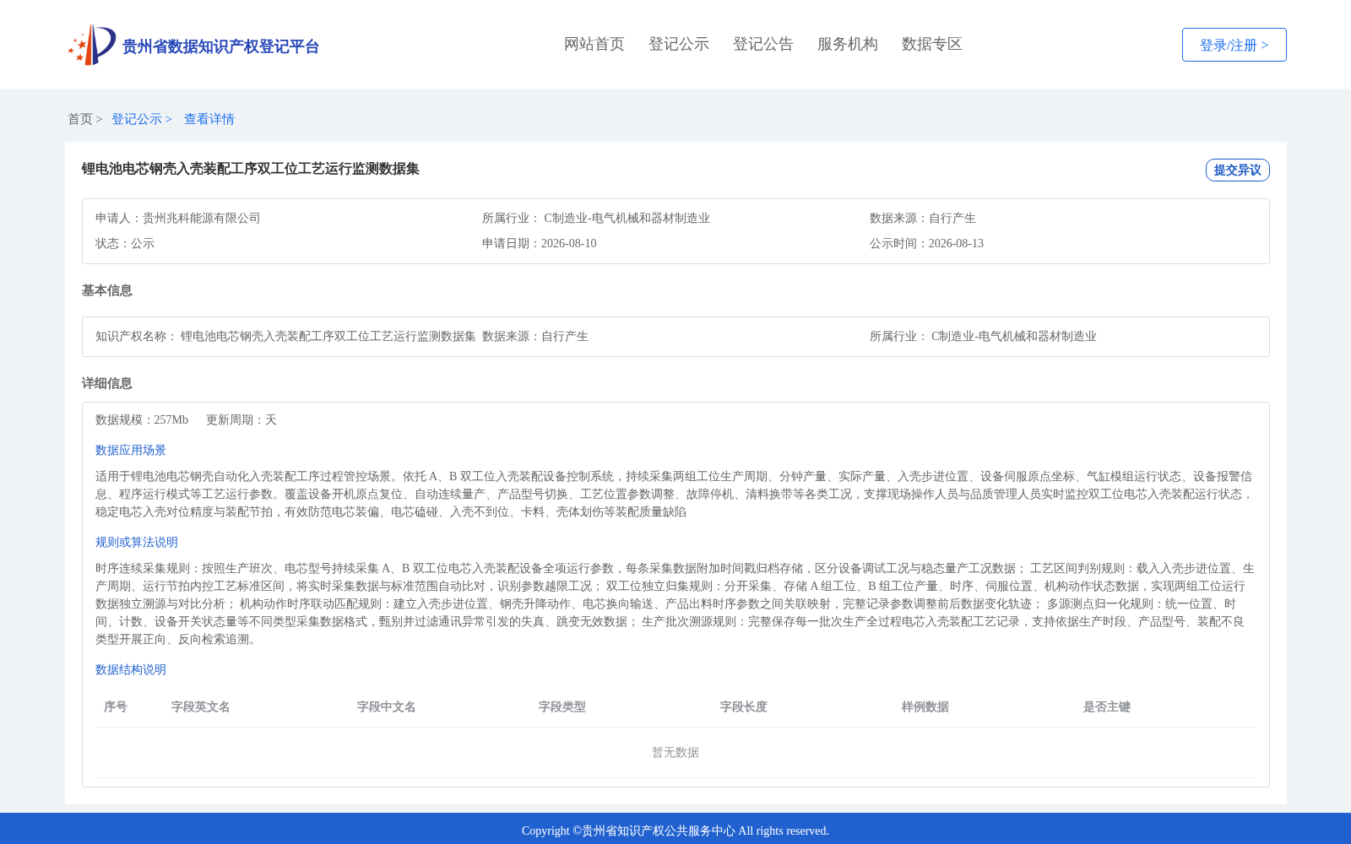Viewport: 1351px width, 844px height.
Task: Open the 贵州省数据知识产权登记平台 title link
Action: point(220,46)
